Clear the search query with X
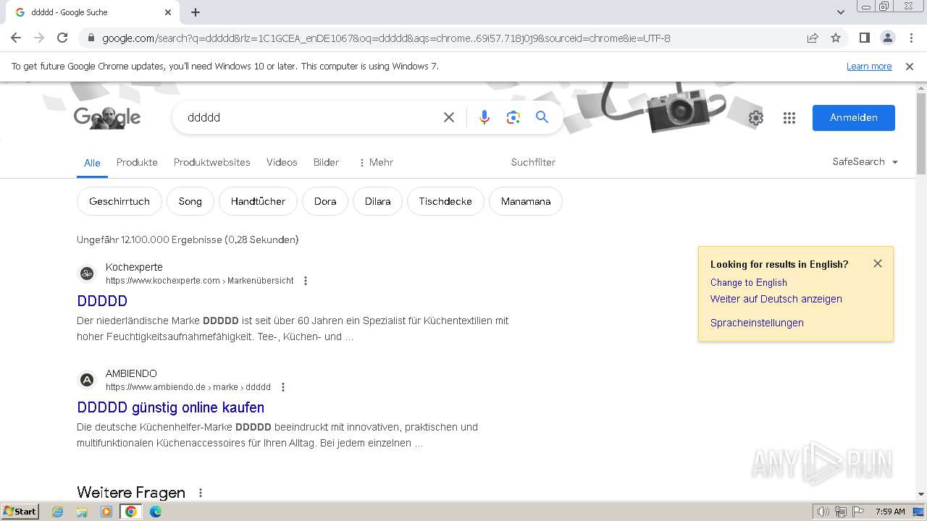Viewport: 927px width, 521px height. [x=449, y=117]
